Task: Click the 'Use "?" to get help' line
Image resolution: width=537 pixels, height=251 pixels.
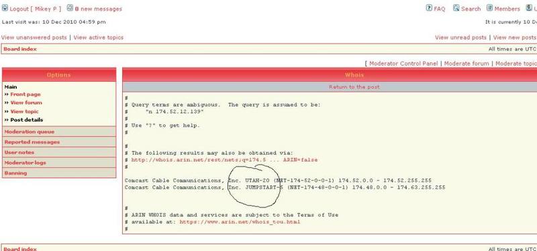Action: click(162, 125)
